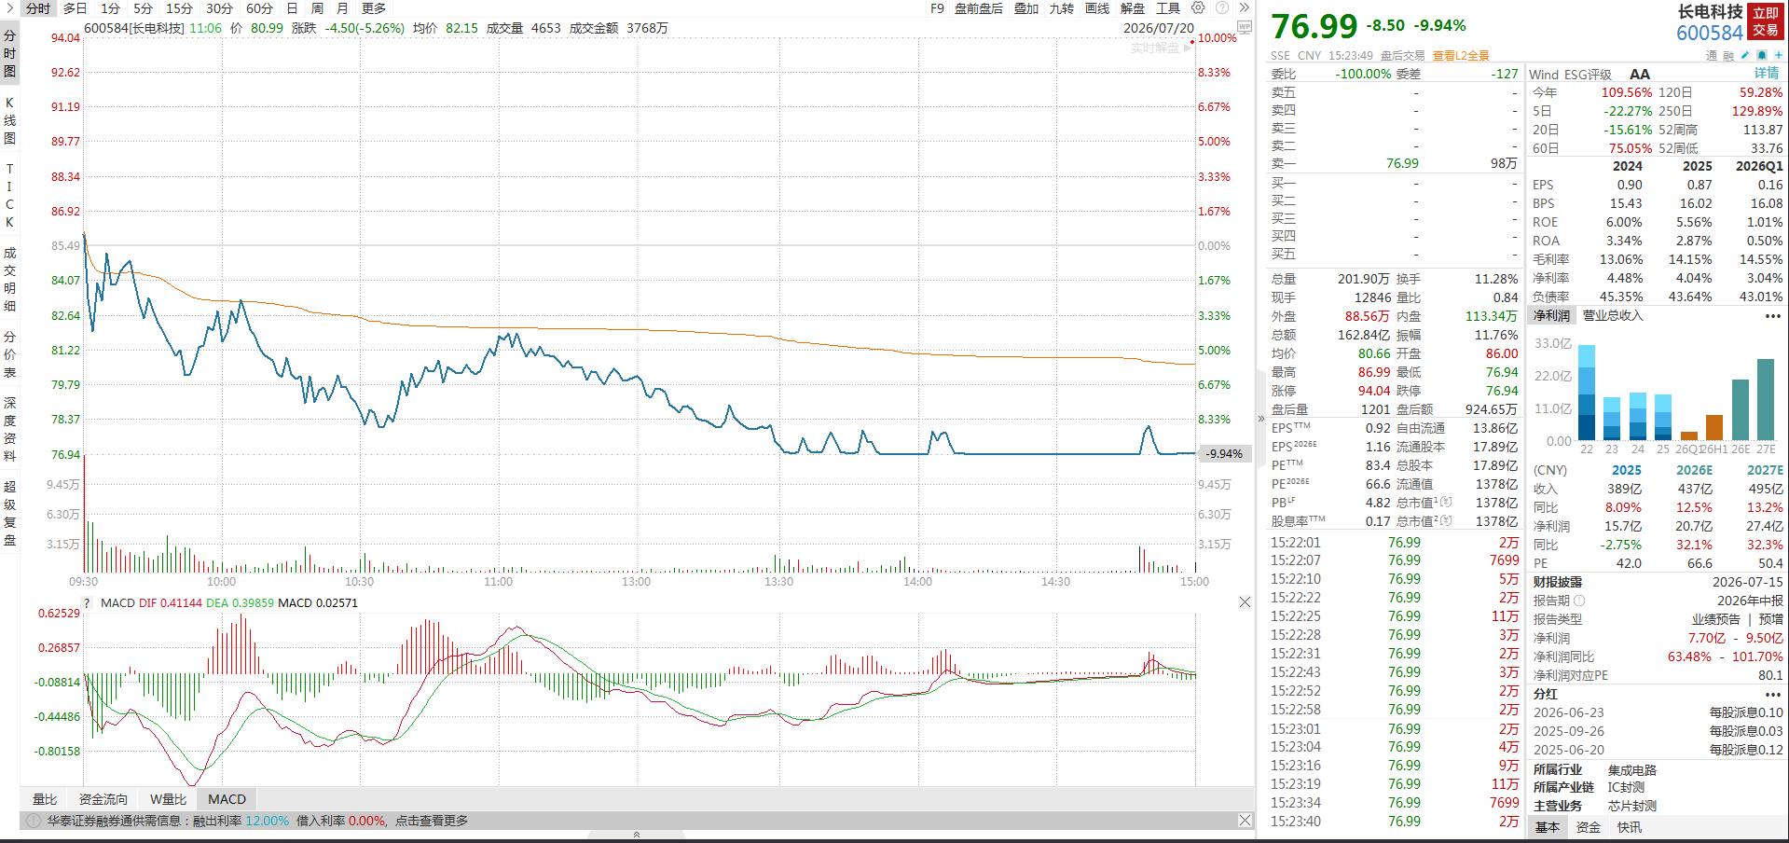The image size is (1789, 843).
Task: Set price alert bell icon
Action: pos(1762,55)
